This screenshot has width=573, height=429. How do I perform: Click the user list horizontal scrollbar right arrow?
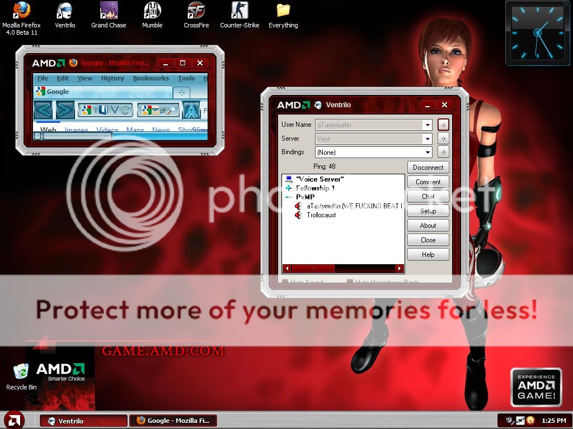pos(400,269)
